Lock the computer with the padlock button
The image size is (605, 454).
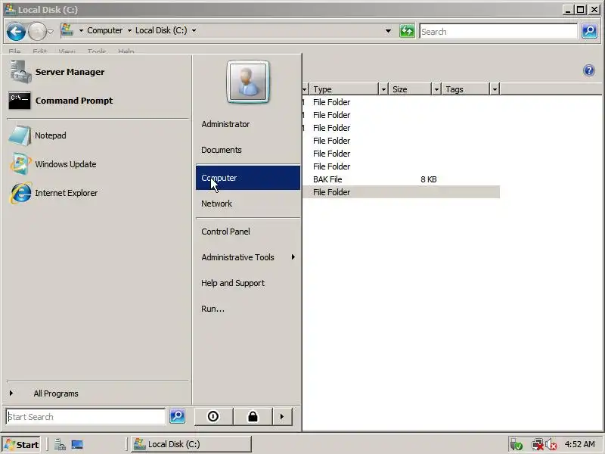(253, 416)
